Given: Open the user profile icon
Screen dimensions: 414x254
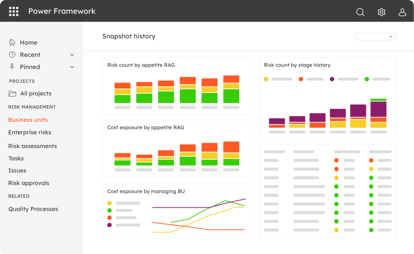Looking at the screenshot, I should (402, 12).
